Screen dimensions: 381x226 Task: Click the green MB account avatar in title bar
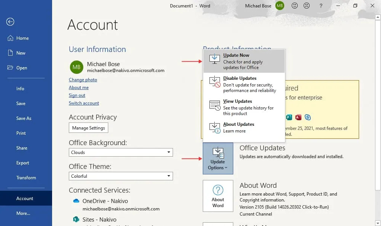[x=280, y=6]
